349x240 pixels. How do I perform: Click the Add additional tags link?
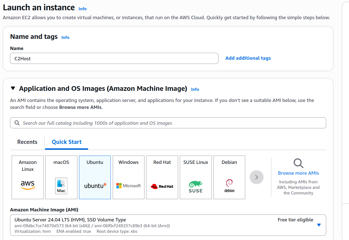tap(248, 58)
